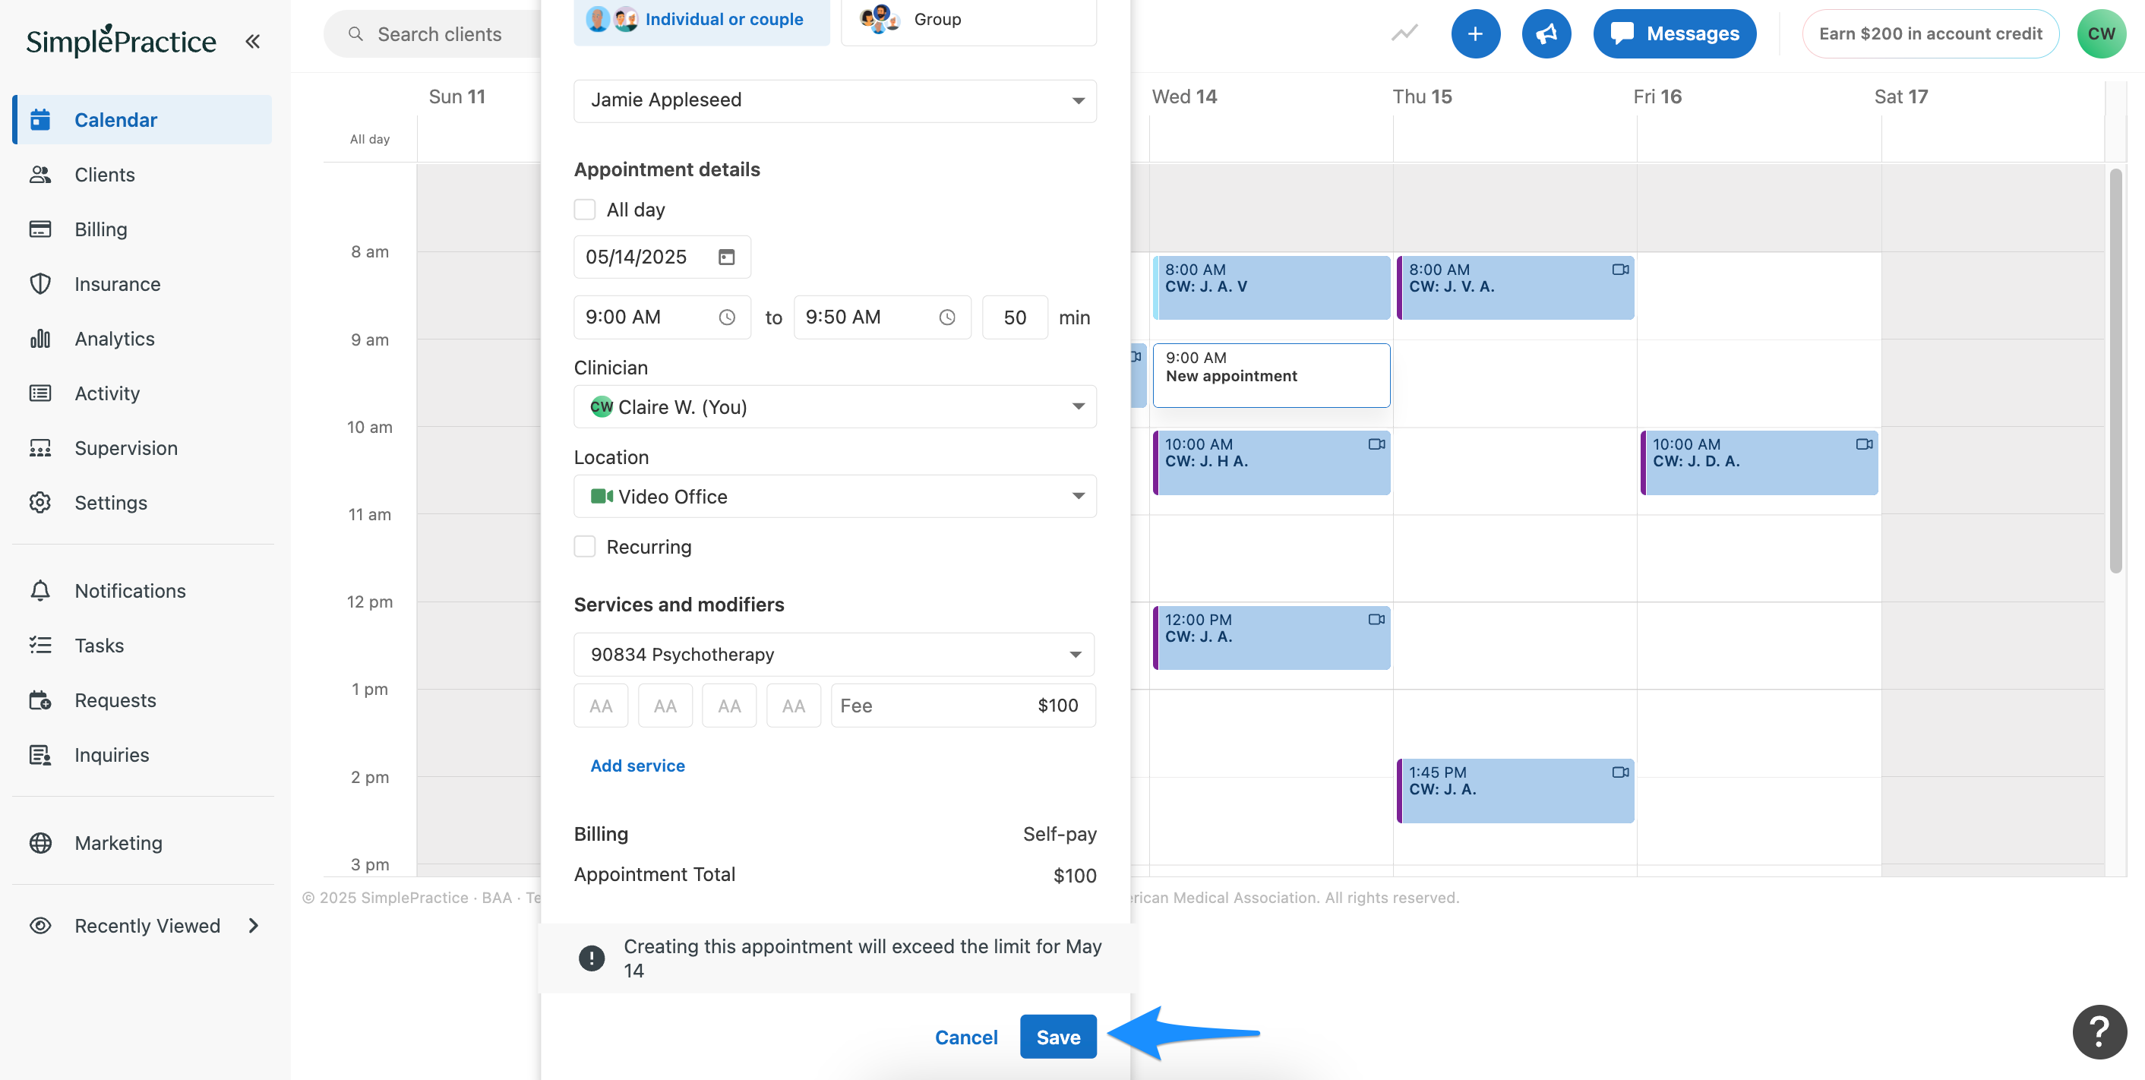Viewport: 2145px width, 1080px height.
Task: Open Calendar from the sidebar
Action: coord(142,120)
